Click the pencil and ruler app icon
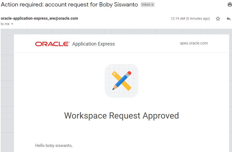Image resolution: width=232 pixels, height=152 pixels. click(122, 81)
